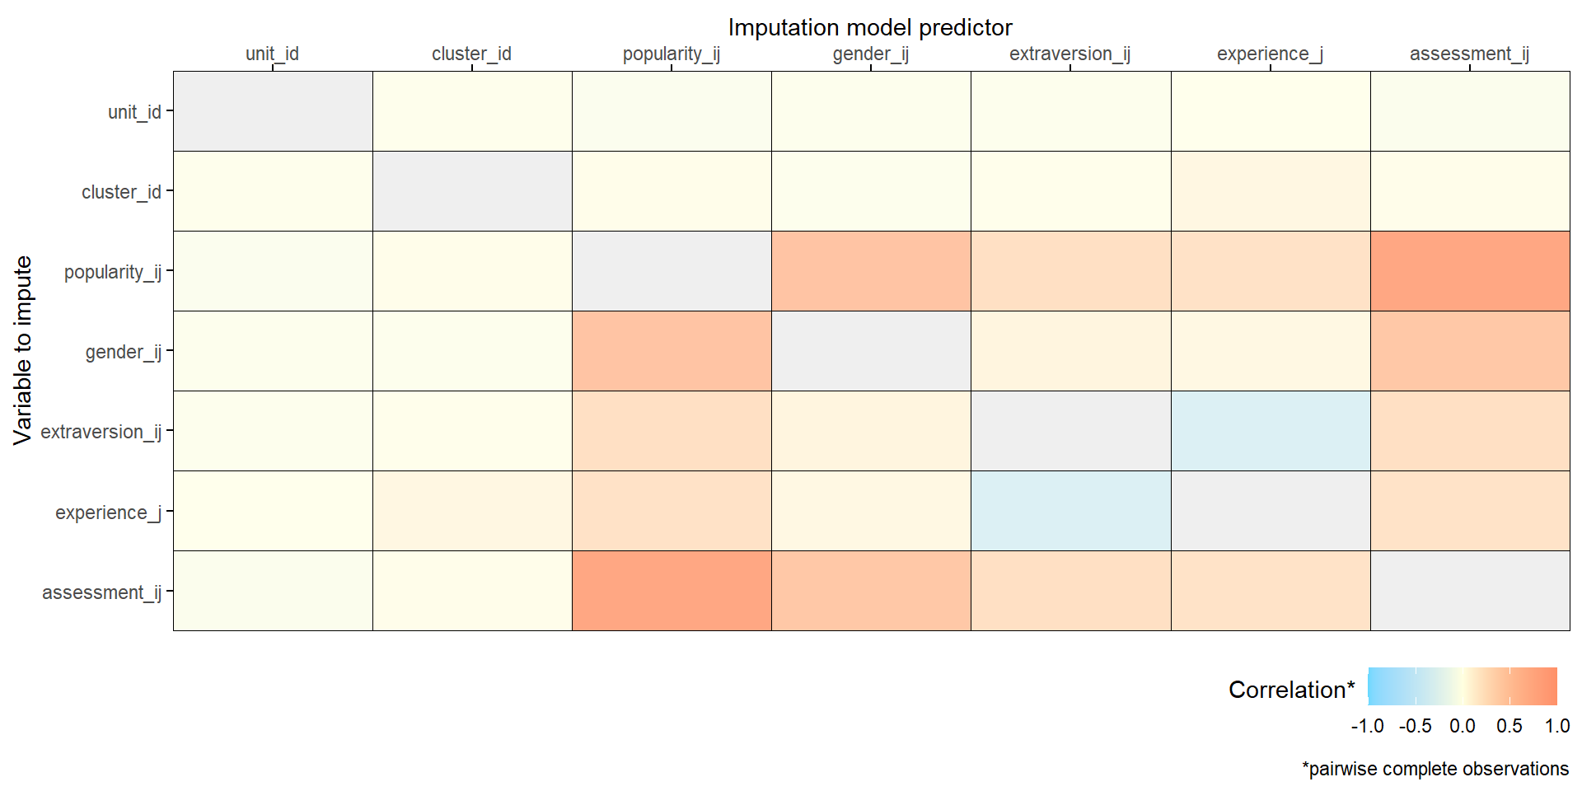Image resolution: width=1582 pixels, height=791 pixels.
Task: Select the cluster_id row, experience_j column cell
Action: click(x=1271, y=191)
